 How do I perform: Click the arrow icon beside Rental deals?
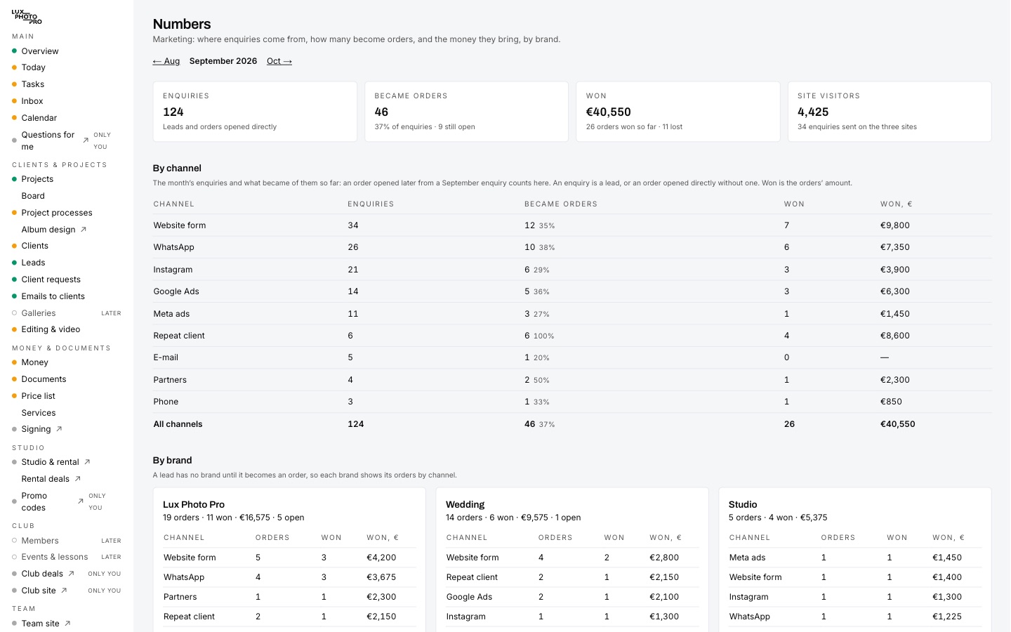click(x=78, y=479)
